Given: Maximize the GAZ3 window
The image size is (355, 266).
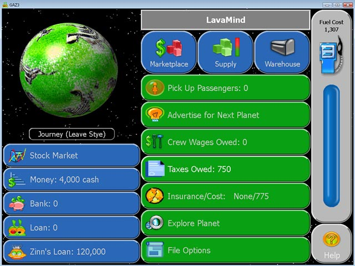Looking at the screenshot, I should (x=337, y=4).
